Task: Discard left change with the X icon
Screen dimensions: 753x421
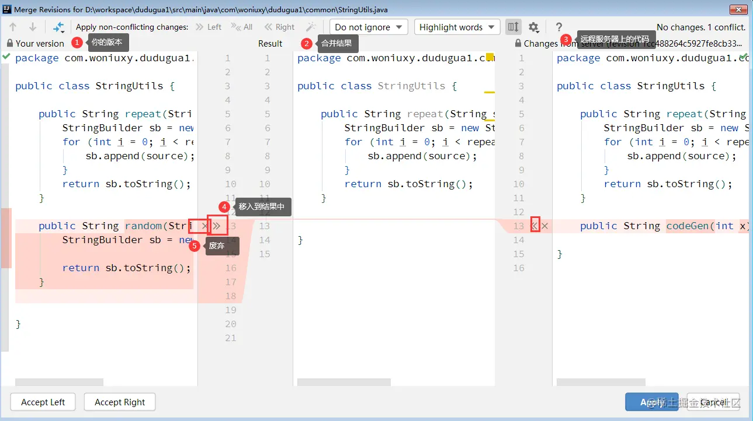Action: point(204,226)
